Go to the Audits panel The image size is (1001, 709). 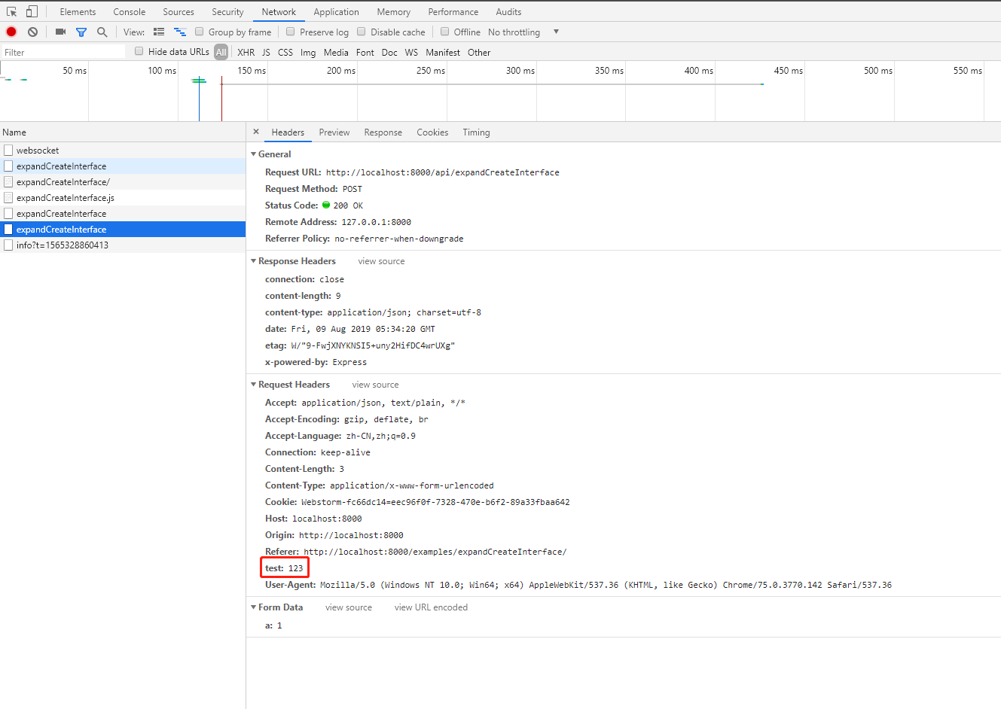coord(508,12)
